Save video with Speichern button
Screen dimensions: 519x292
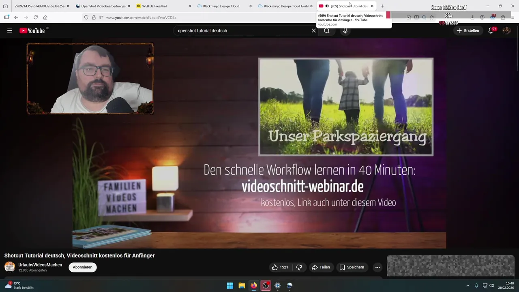point(352,267)
